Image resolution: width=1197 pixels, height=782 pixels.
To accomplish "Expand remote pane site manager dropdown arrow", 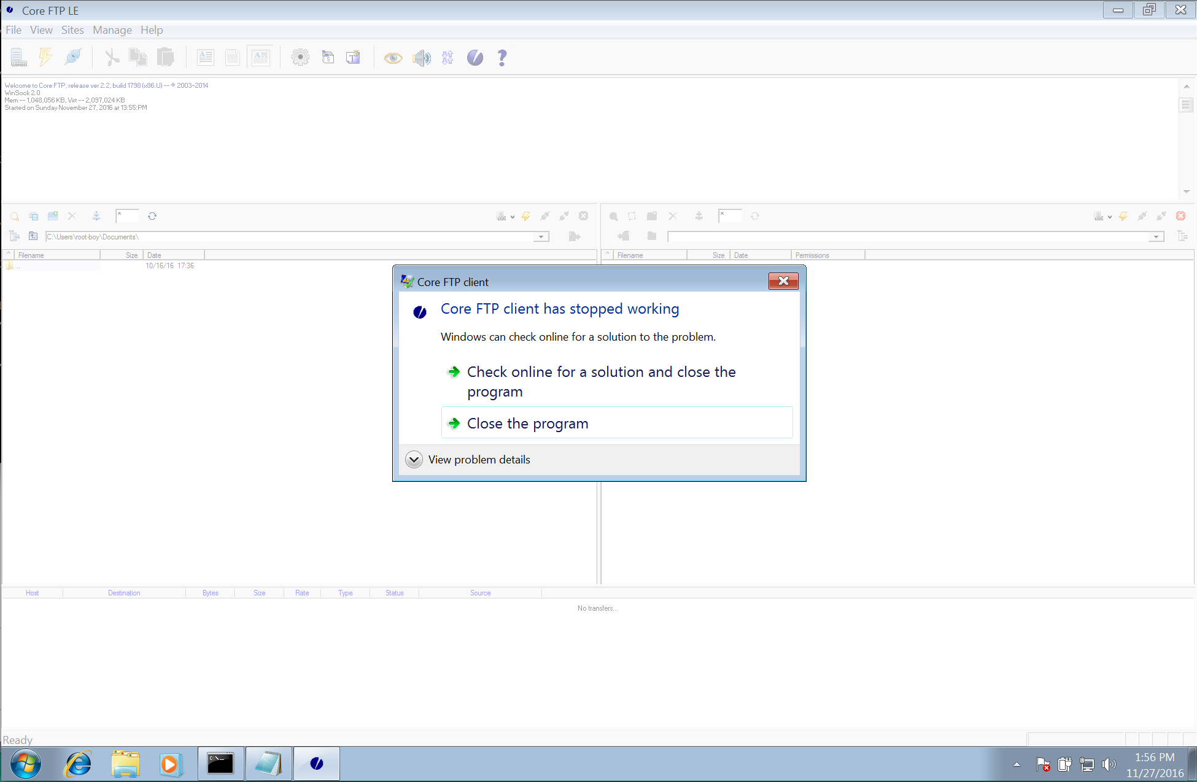I will [x=1110, y=217].
